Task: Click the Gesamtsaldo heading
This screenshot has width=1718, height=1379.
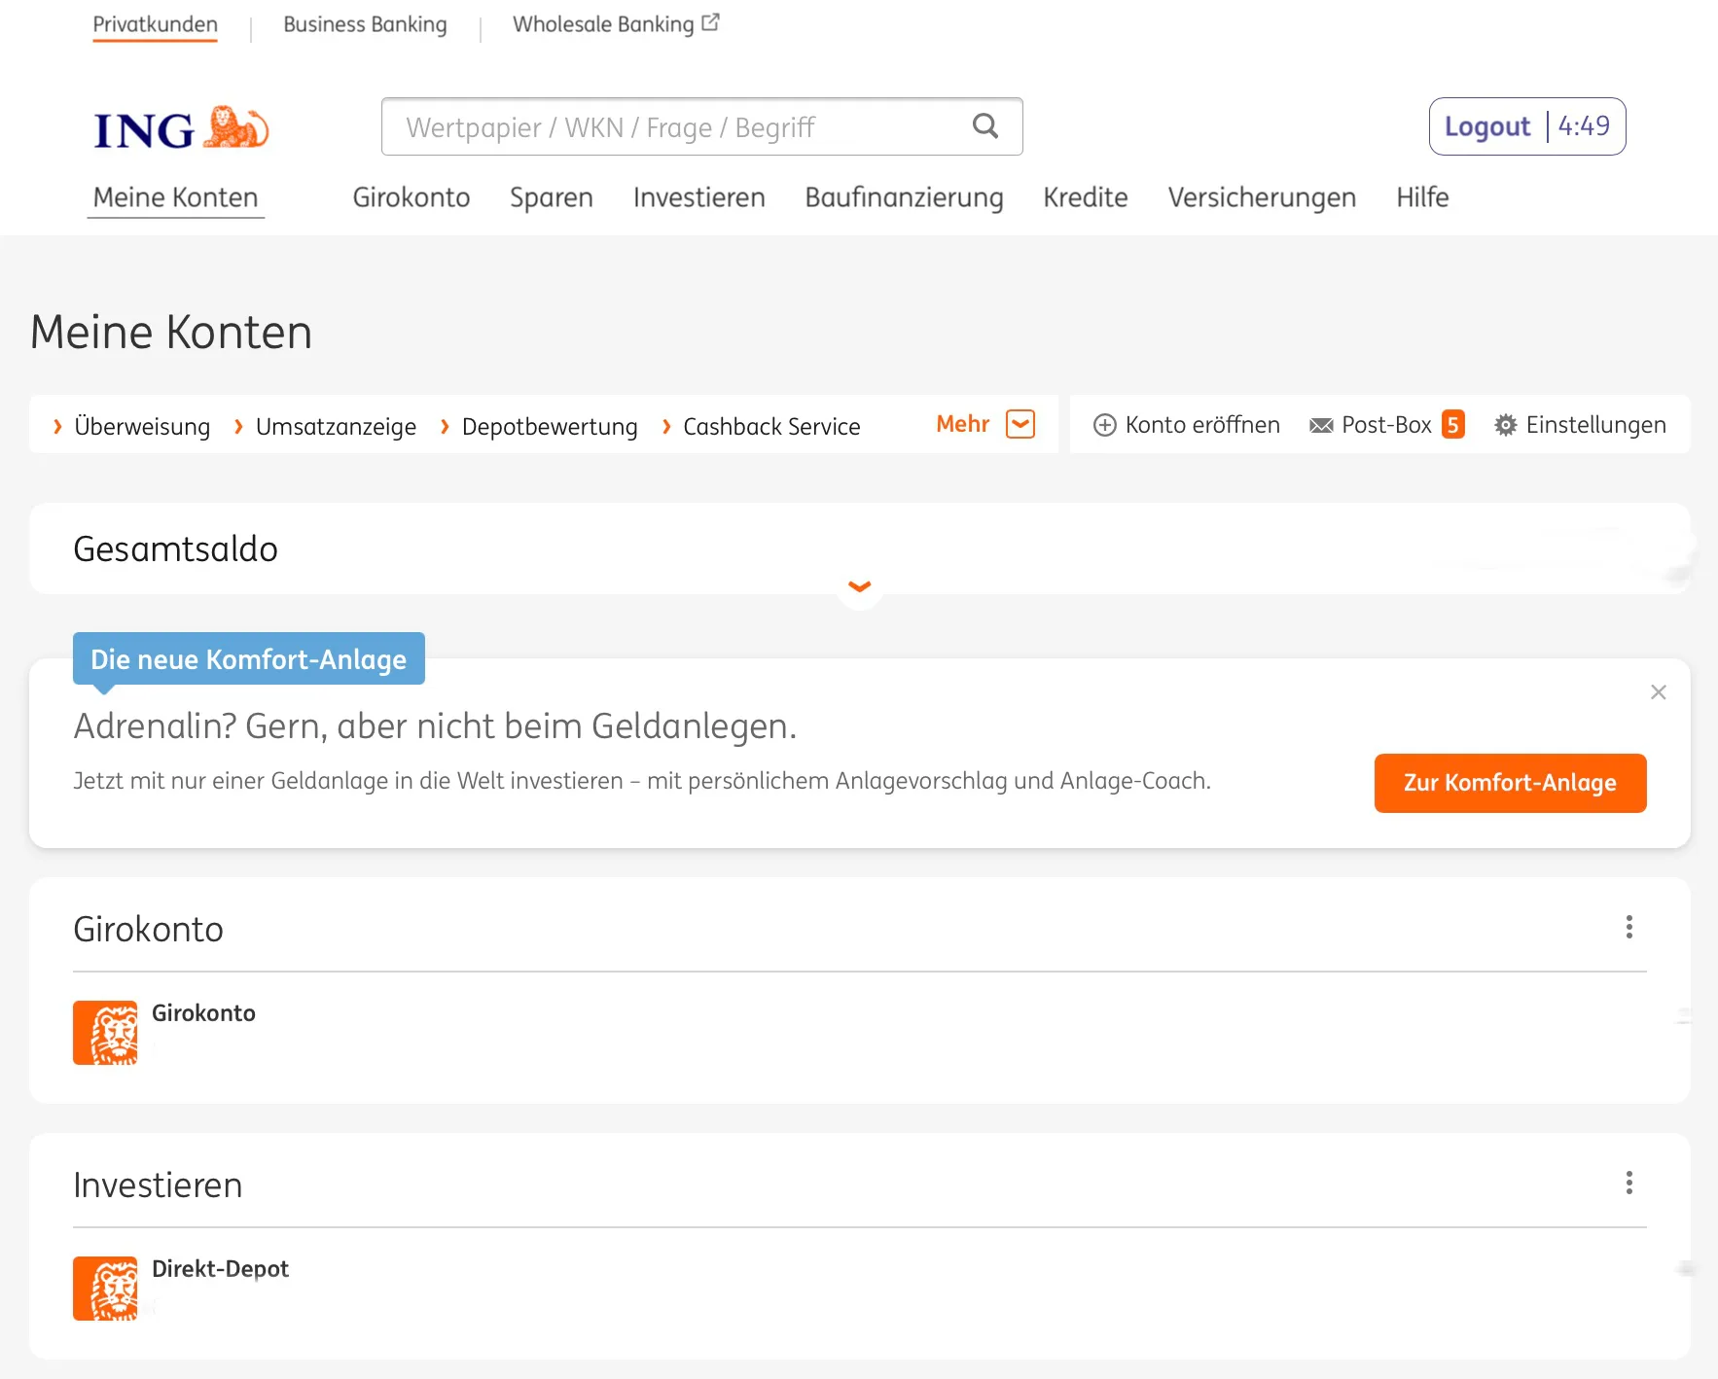Action: [x=175, y=549]
